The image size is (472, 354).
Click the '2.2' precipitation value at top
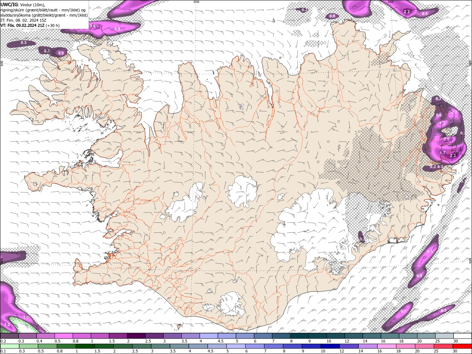pos(407,12)
